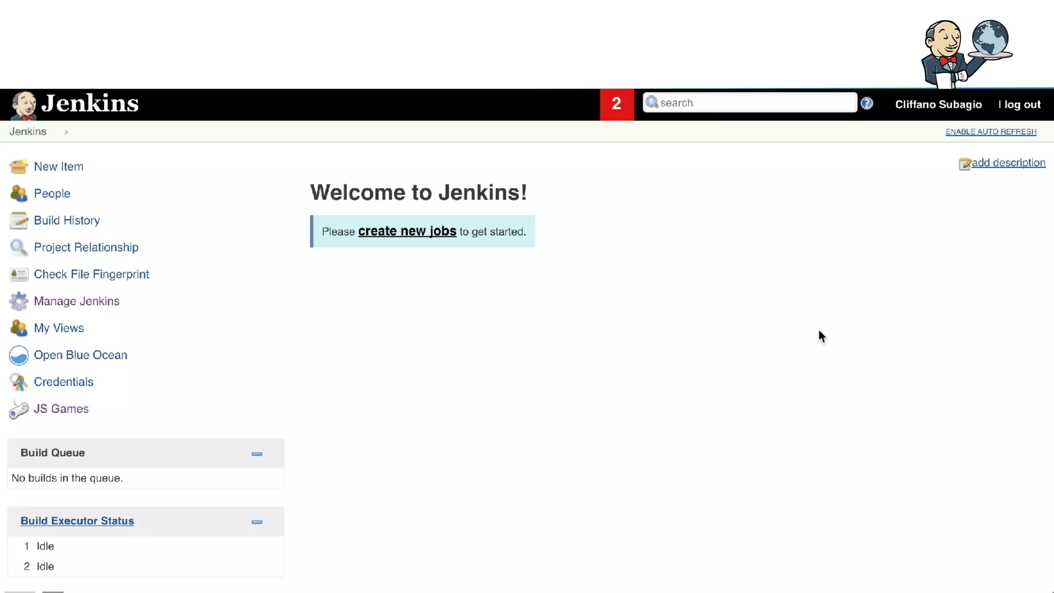Enable auto refresh

990,132
